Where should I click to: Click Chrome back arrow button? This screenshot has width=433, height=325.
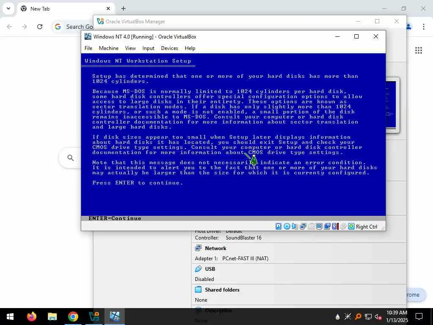(x=9, y=27)
